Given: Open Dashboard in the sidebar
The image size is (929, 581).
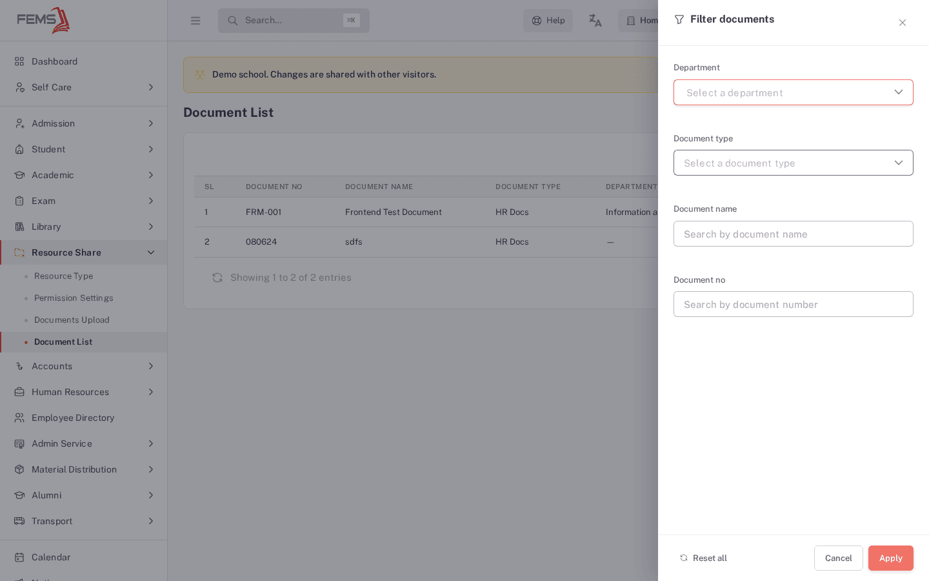Looking at the screenshot, I should [84, 61].
